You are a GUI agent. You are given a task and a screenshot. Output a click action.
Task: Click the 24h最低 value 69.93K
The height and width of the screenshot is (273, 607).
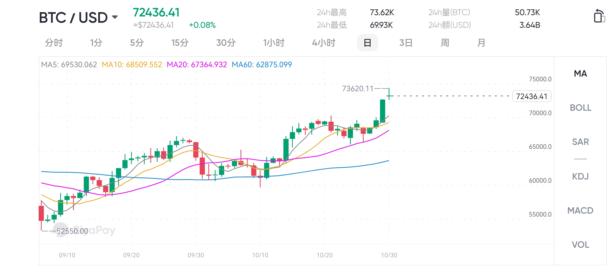pos(381,25)
